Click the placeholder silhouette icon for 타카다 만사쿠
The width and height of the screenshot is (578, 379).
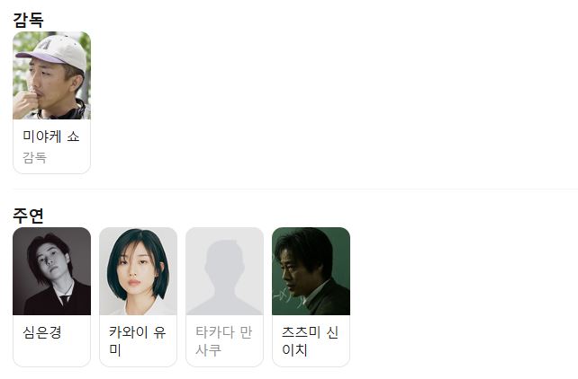pyautogui.click(x=224, y=271)
